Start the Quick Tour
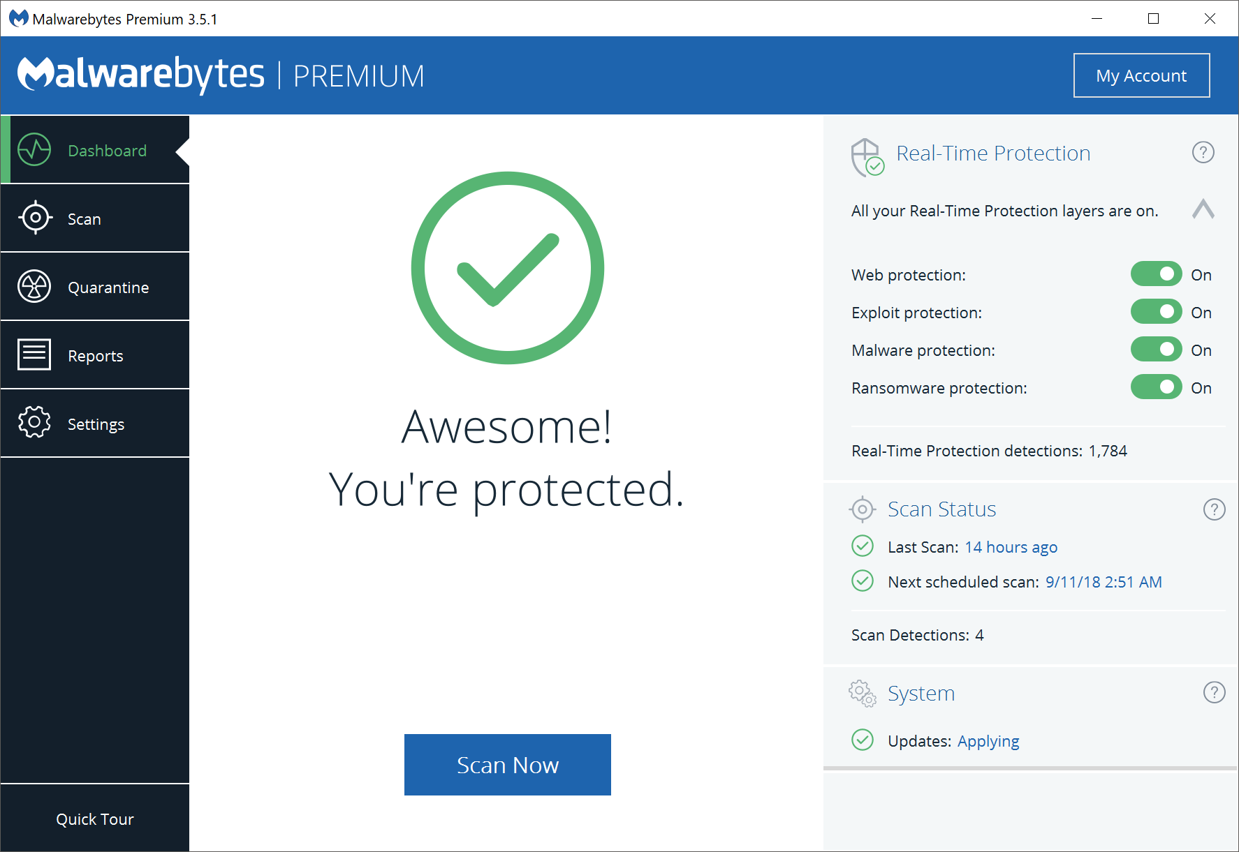 point(95,819)
